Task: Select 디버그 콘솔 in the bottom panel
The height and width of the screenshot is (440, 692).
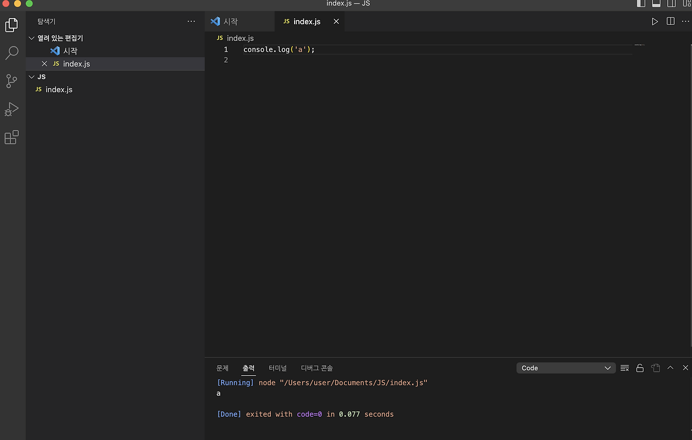Action: tap(316, 368)
